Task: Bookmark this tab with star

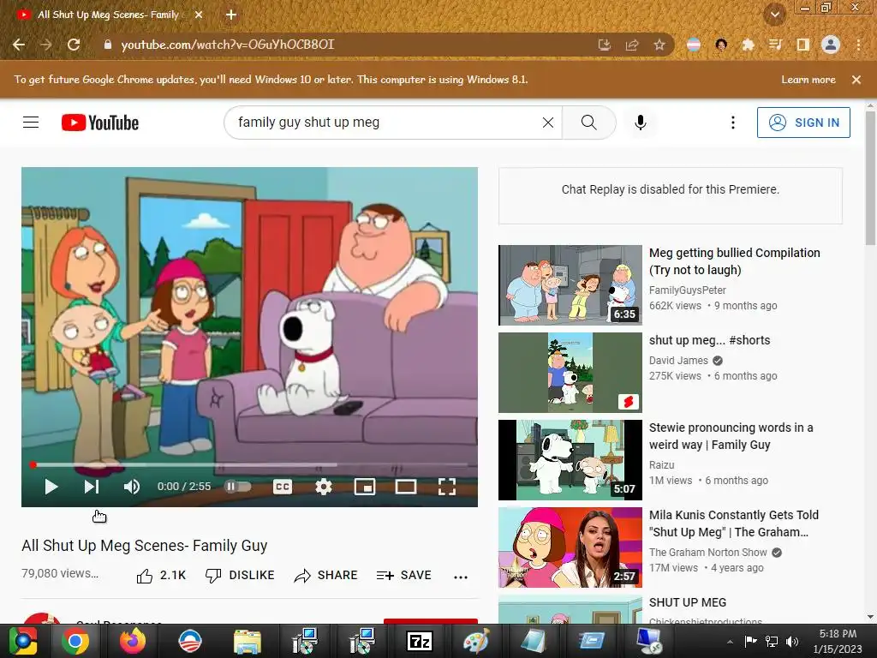Action: click(x=659, y=45)
